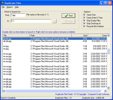Toggle Recycle Bin Deletes checkbox
This screenshot has width=113, height=100.
(84, 26)
